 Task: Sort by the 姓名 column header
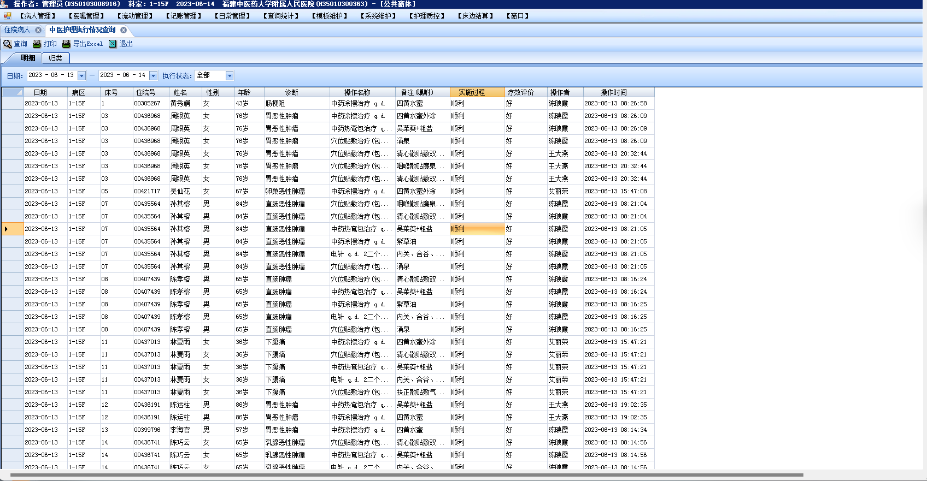coord(185,92)
